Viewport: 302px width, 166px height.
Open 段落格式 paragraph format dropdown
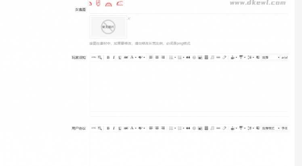[x=270, y=128]
